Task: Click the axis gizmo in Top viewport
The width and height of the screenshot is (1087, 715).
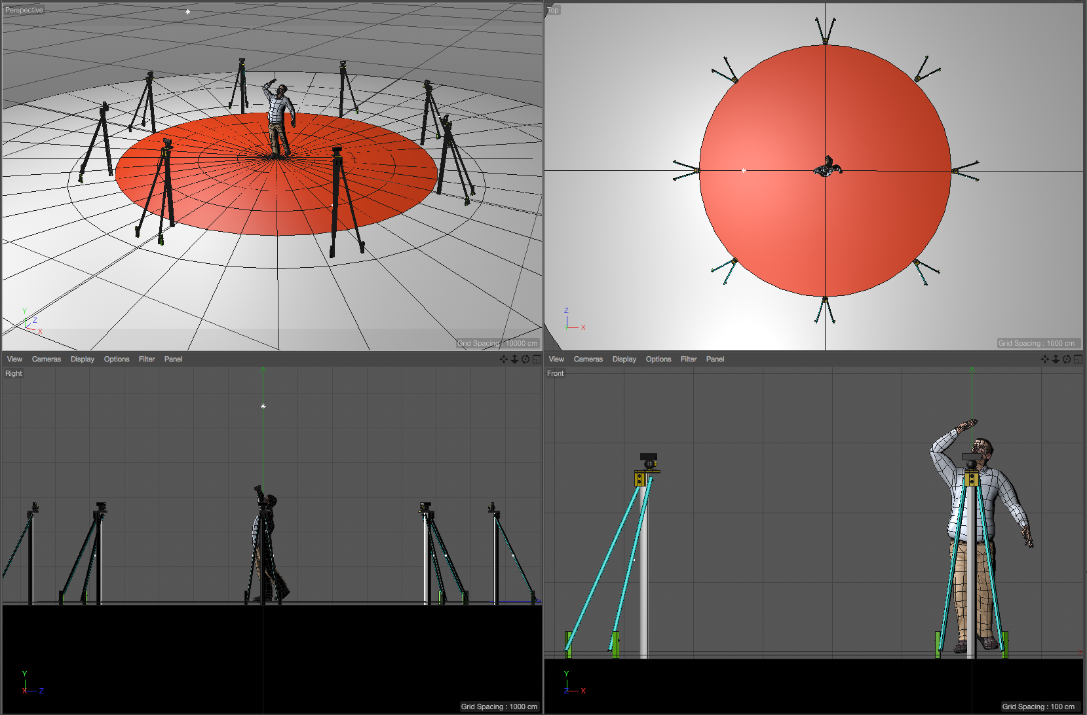Action: [x=573, y=320]
